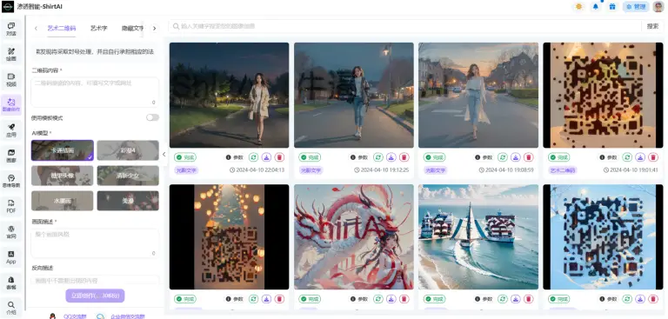
Task: Open the lantern QR code thumbnail
Action: coord(230,236)
